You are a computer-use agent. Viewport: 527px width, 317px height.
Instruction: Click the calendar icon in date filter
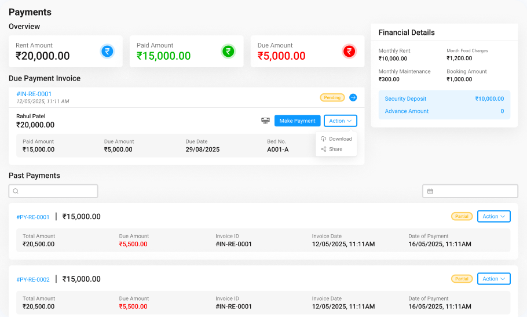tap(430, 191)
